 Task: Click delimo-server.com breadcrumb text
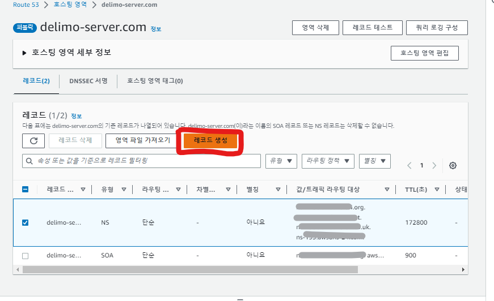[x=129, y=5]
